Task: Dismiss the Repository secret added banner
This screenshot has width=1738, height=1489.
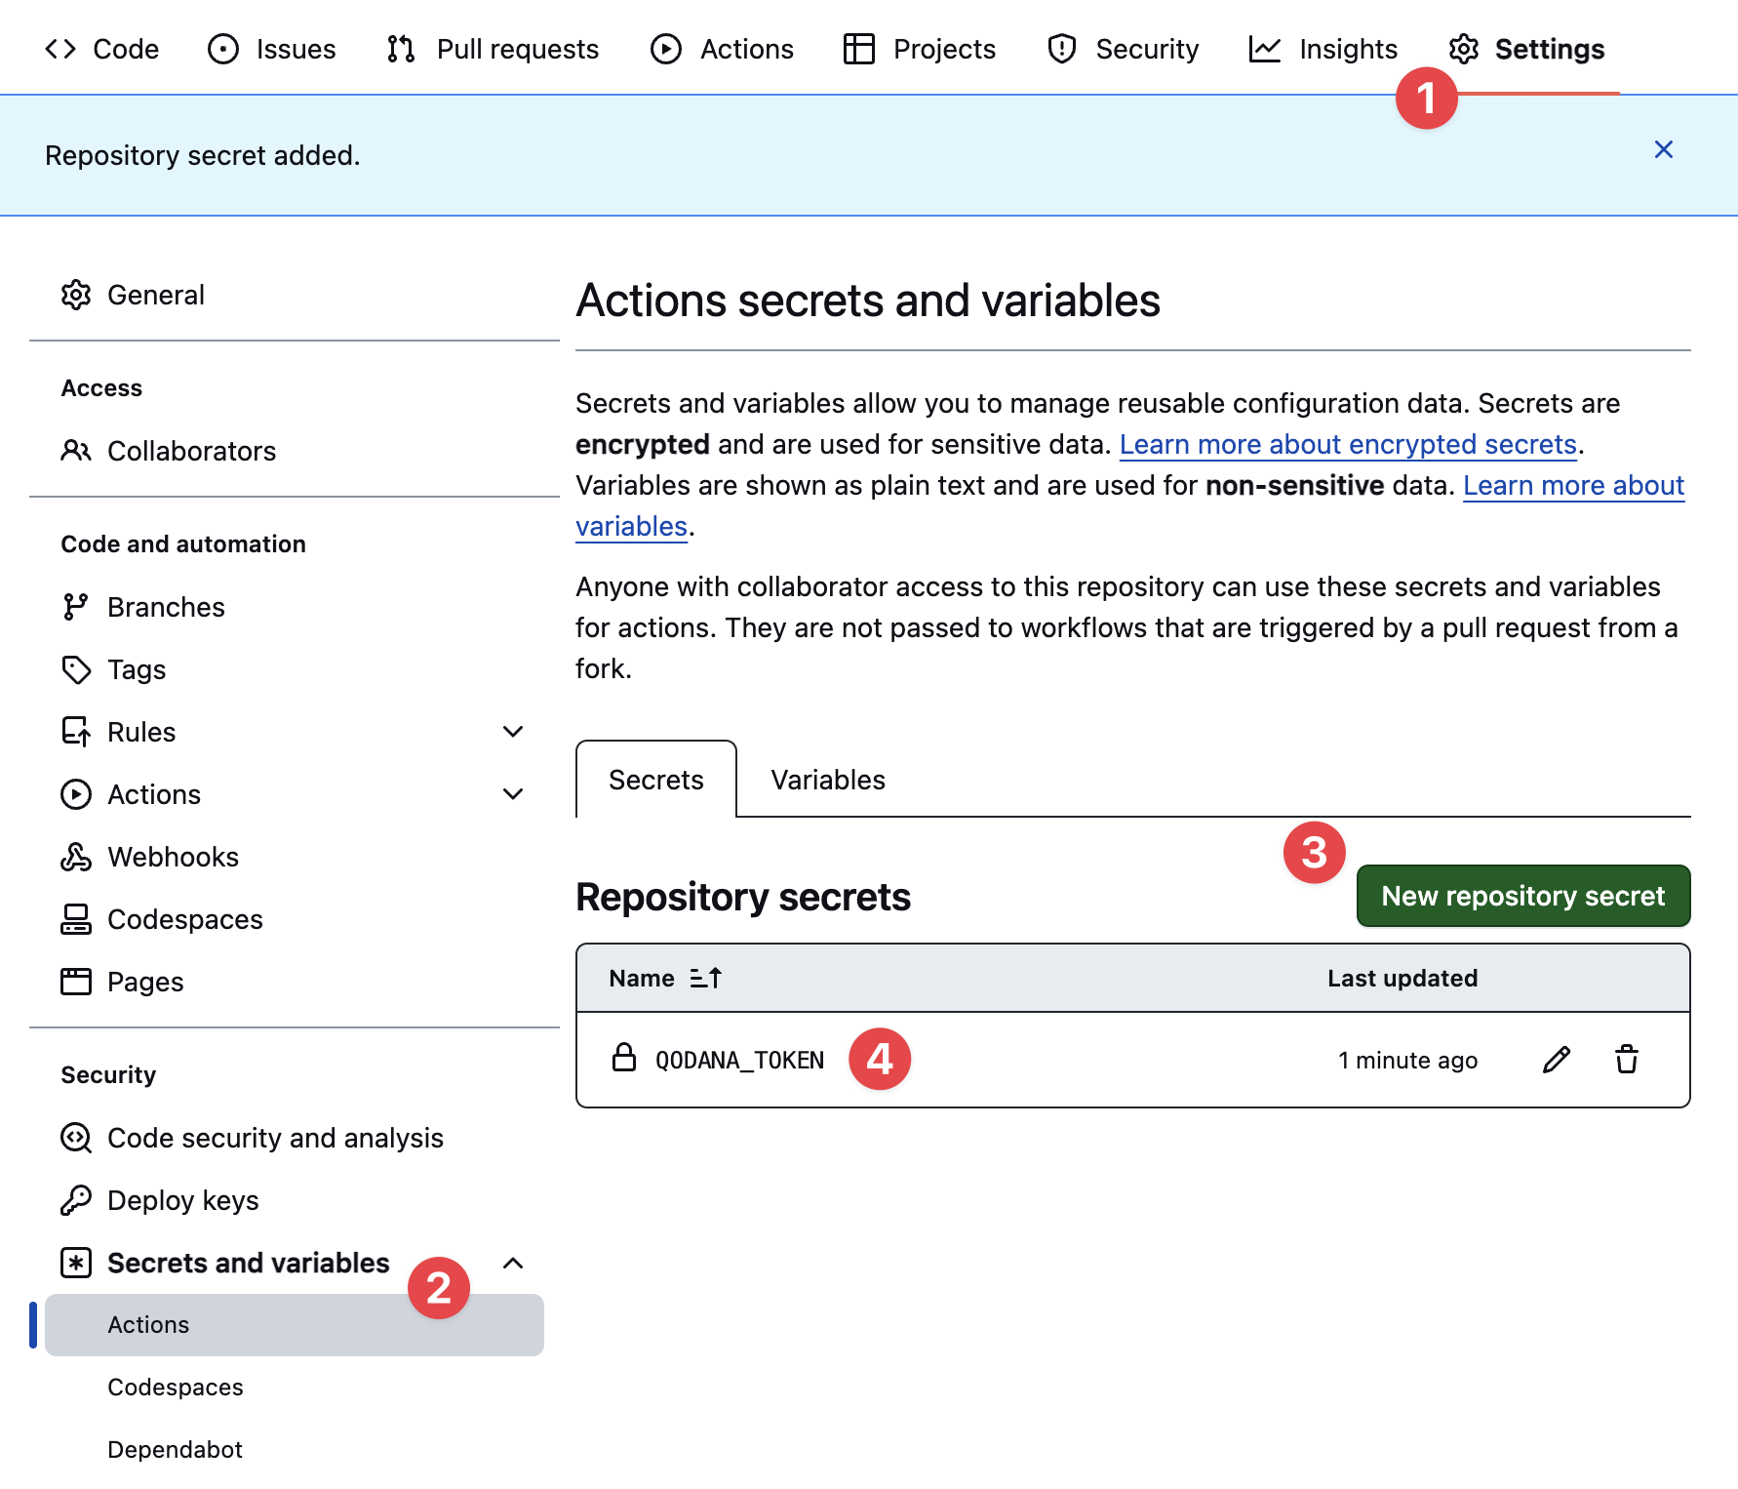Action: pyautogui.click(x=1664, y=149)
